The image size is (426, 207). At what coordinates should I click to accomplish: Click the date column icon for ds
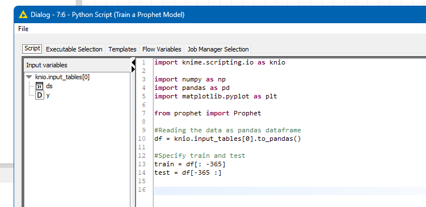point(39,87)
